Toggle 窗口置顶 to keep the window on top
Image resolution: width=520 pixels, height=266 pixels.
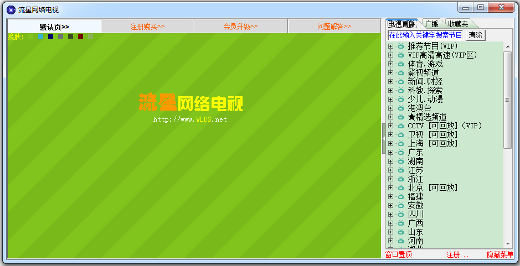[399, 255]
